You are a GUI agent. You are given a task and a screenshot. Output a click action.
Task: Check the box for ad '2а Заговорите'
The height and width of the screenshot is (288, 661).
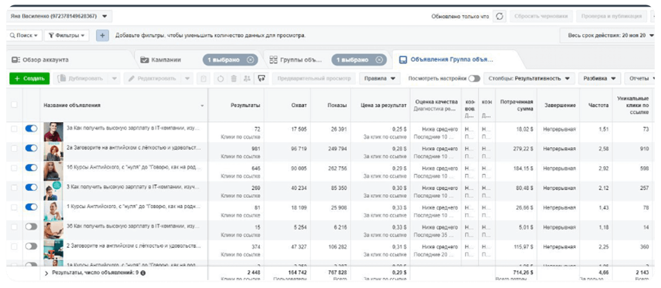point(14,149)
